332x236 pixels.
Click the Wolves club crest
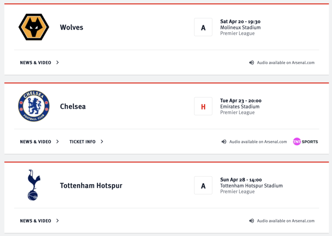pos(34,27)
